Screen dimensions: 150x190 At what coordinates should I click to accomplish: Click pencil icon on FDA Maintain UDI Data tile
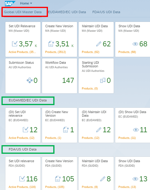(103, 179)
